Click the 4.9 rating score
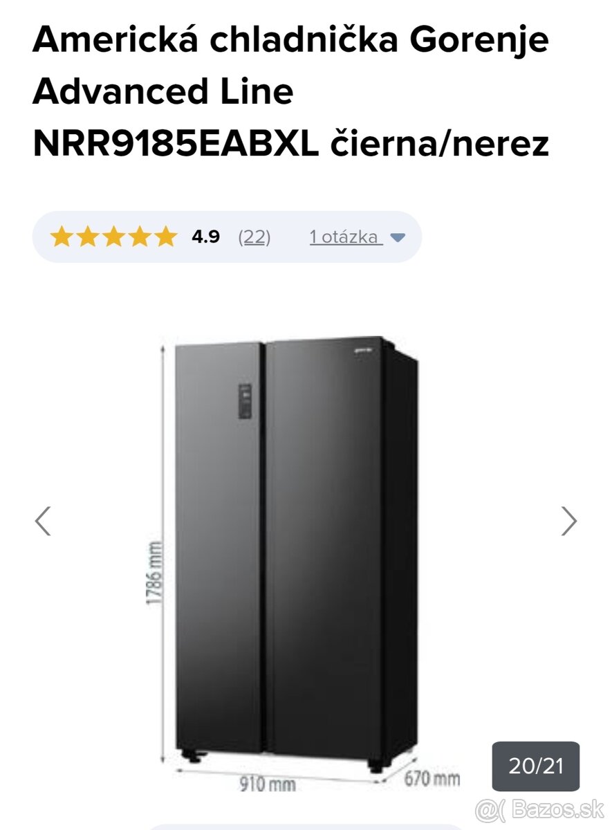Viewport: 612px width, 830px height. (x=206, y=237)
